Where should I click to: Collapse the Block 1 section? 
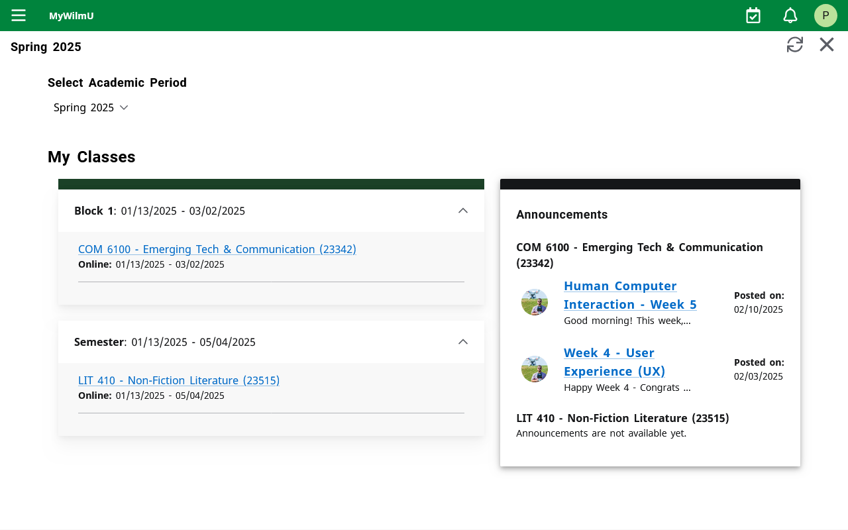[463, 210]
